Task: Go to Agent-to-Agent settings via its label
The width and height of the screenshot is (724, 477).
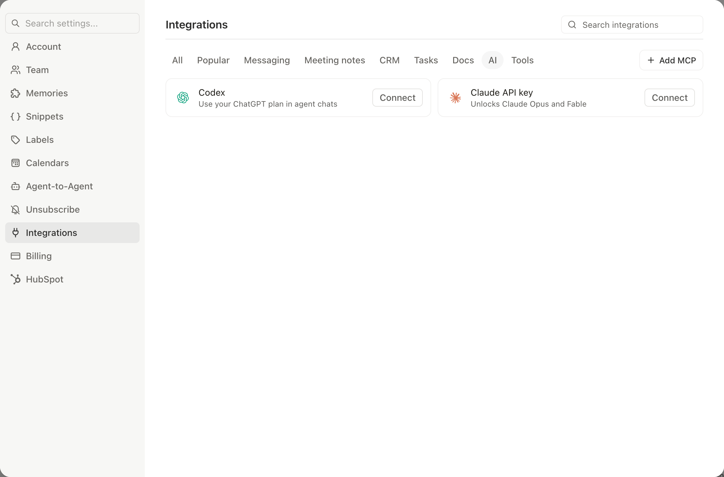Action: [x=59, y=186]
